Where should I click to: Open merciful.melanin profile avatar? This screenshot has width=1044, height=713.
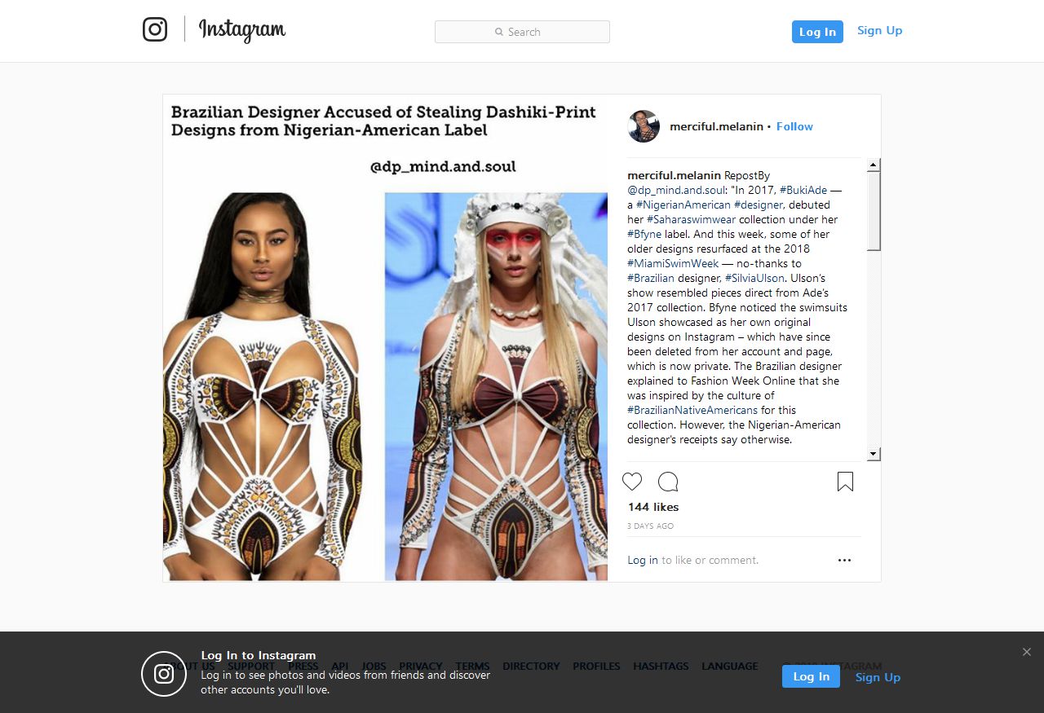click(644, 126)
